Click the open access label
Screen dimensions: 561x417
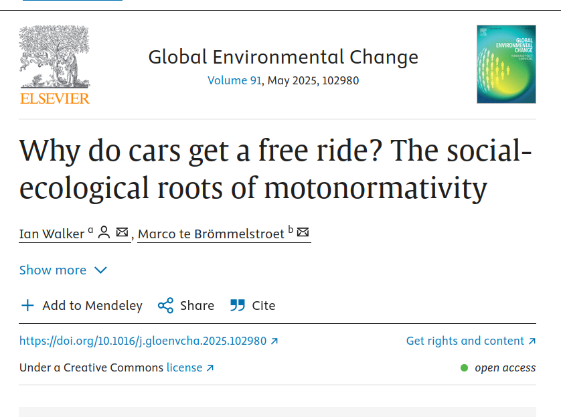tap(505, 367)
